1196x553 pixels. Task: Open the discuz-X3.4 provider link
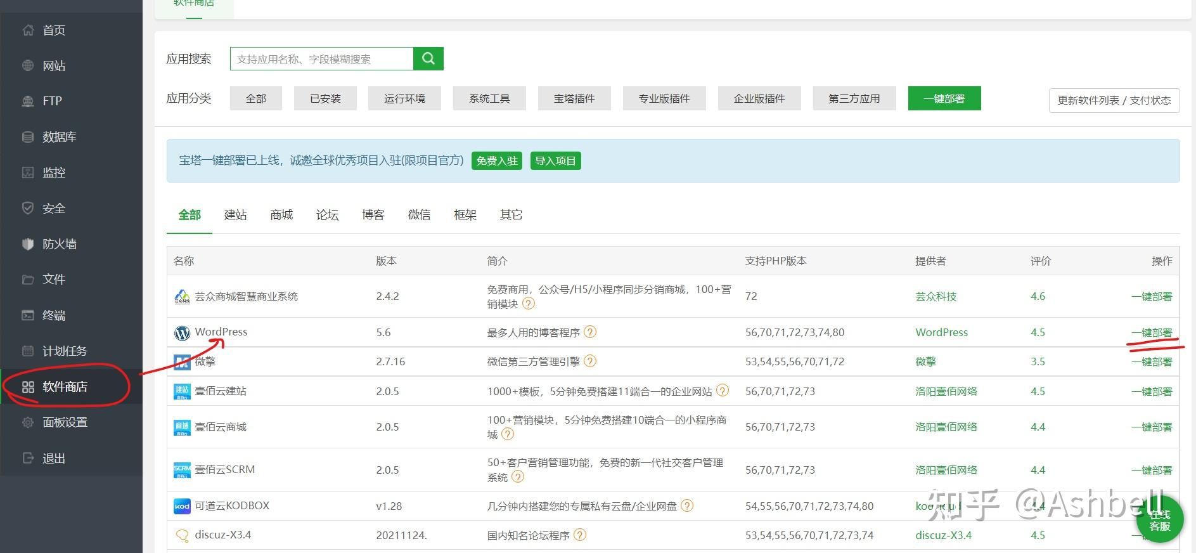(943, 535)
